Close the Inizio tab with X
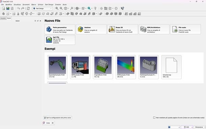The image size is (206, 129). pyautogui.click(x=53, y=123)
